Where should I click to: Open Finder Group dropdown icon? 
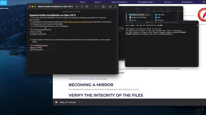(x=148, y=9)
